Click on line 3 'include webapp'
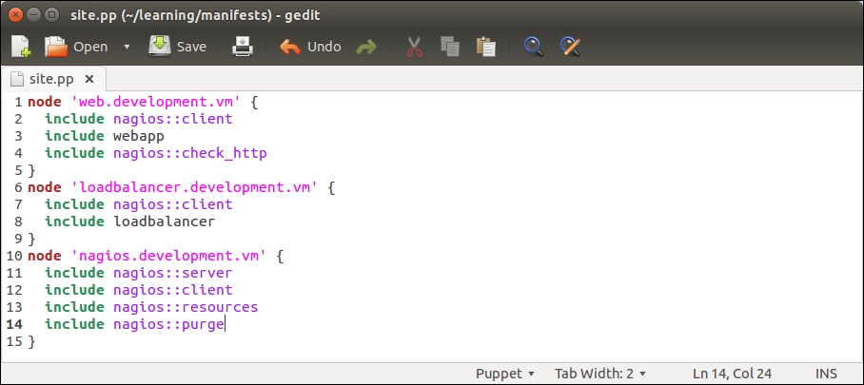864x385 pixels. (x=105, y=136)
